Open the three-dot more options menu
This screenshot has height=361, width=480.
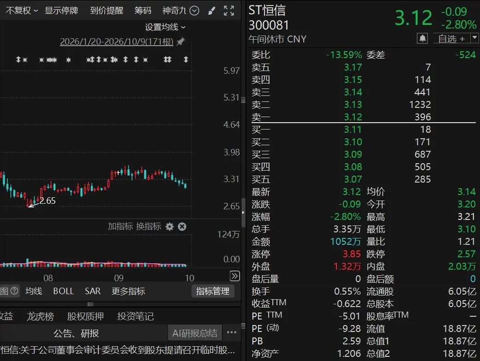coord(232,332)
